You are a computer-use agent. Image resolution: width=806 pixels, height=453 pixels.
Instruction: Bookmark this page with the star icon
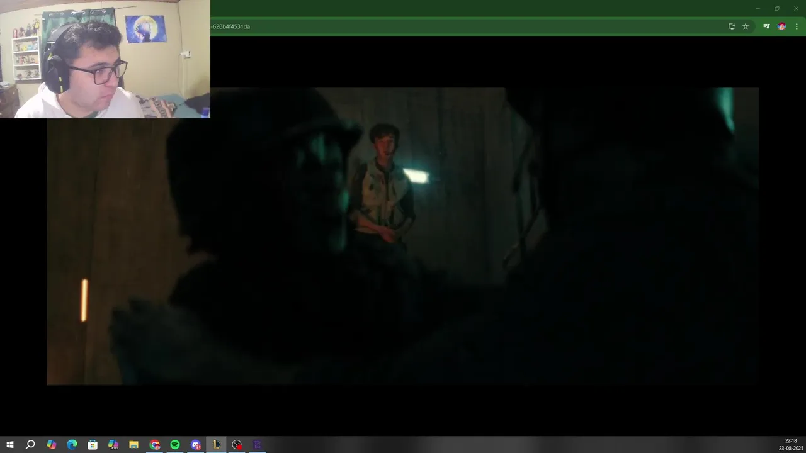746,26
